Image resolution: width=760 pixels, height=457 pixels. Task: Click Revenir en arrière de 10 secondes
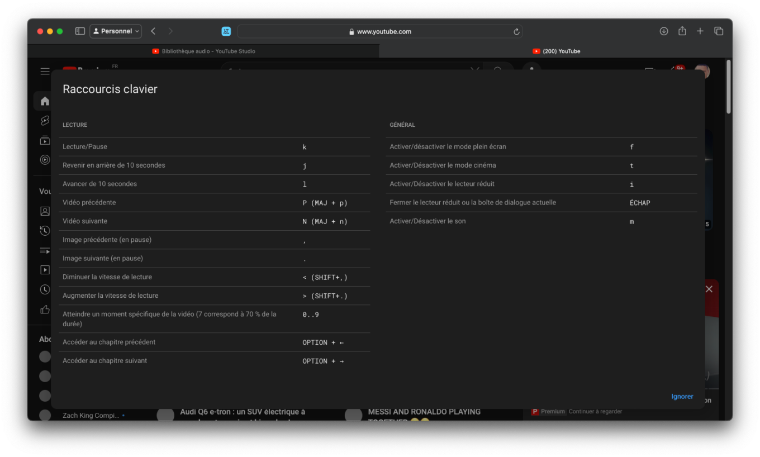(215, 165)
